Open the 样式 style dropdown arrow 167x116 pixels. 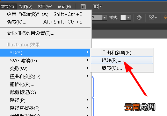128,17
